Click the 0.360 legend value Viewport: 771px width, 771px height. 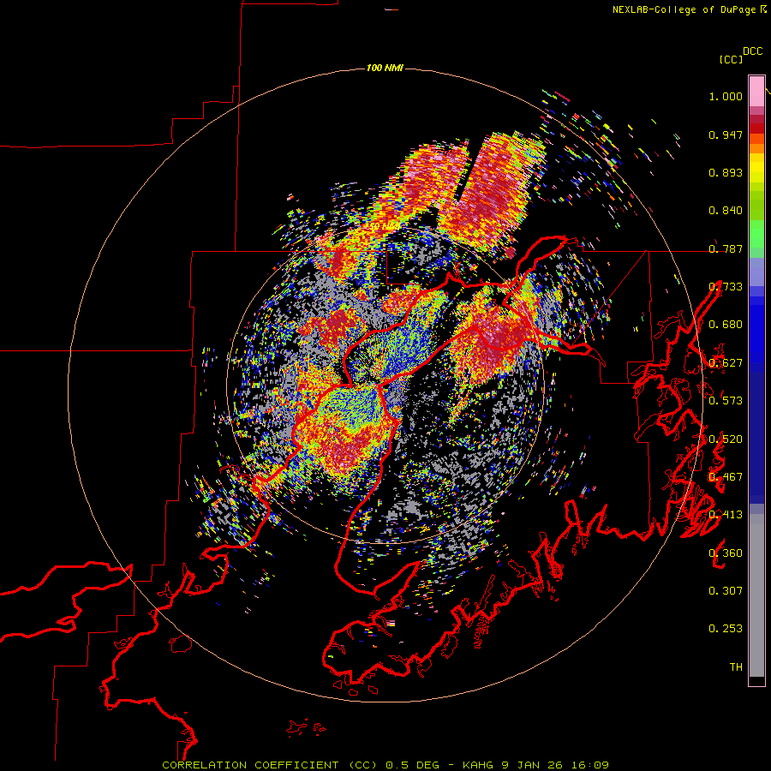pos(726,553)
